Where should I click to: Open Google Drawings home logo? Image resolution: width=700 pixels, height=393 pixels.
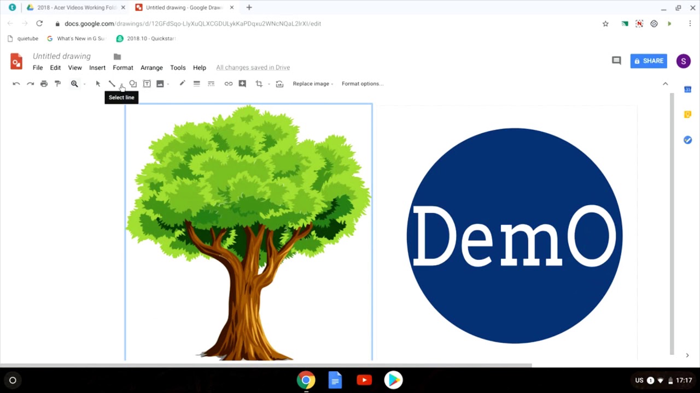coord(16,61)
